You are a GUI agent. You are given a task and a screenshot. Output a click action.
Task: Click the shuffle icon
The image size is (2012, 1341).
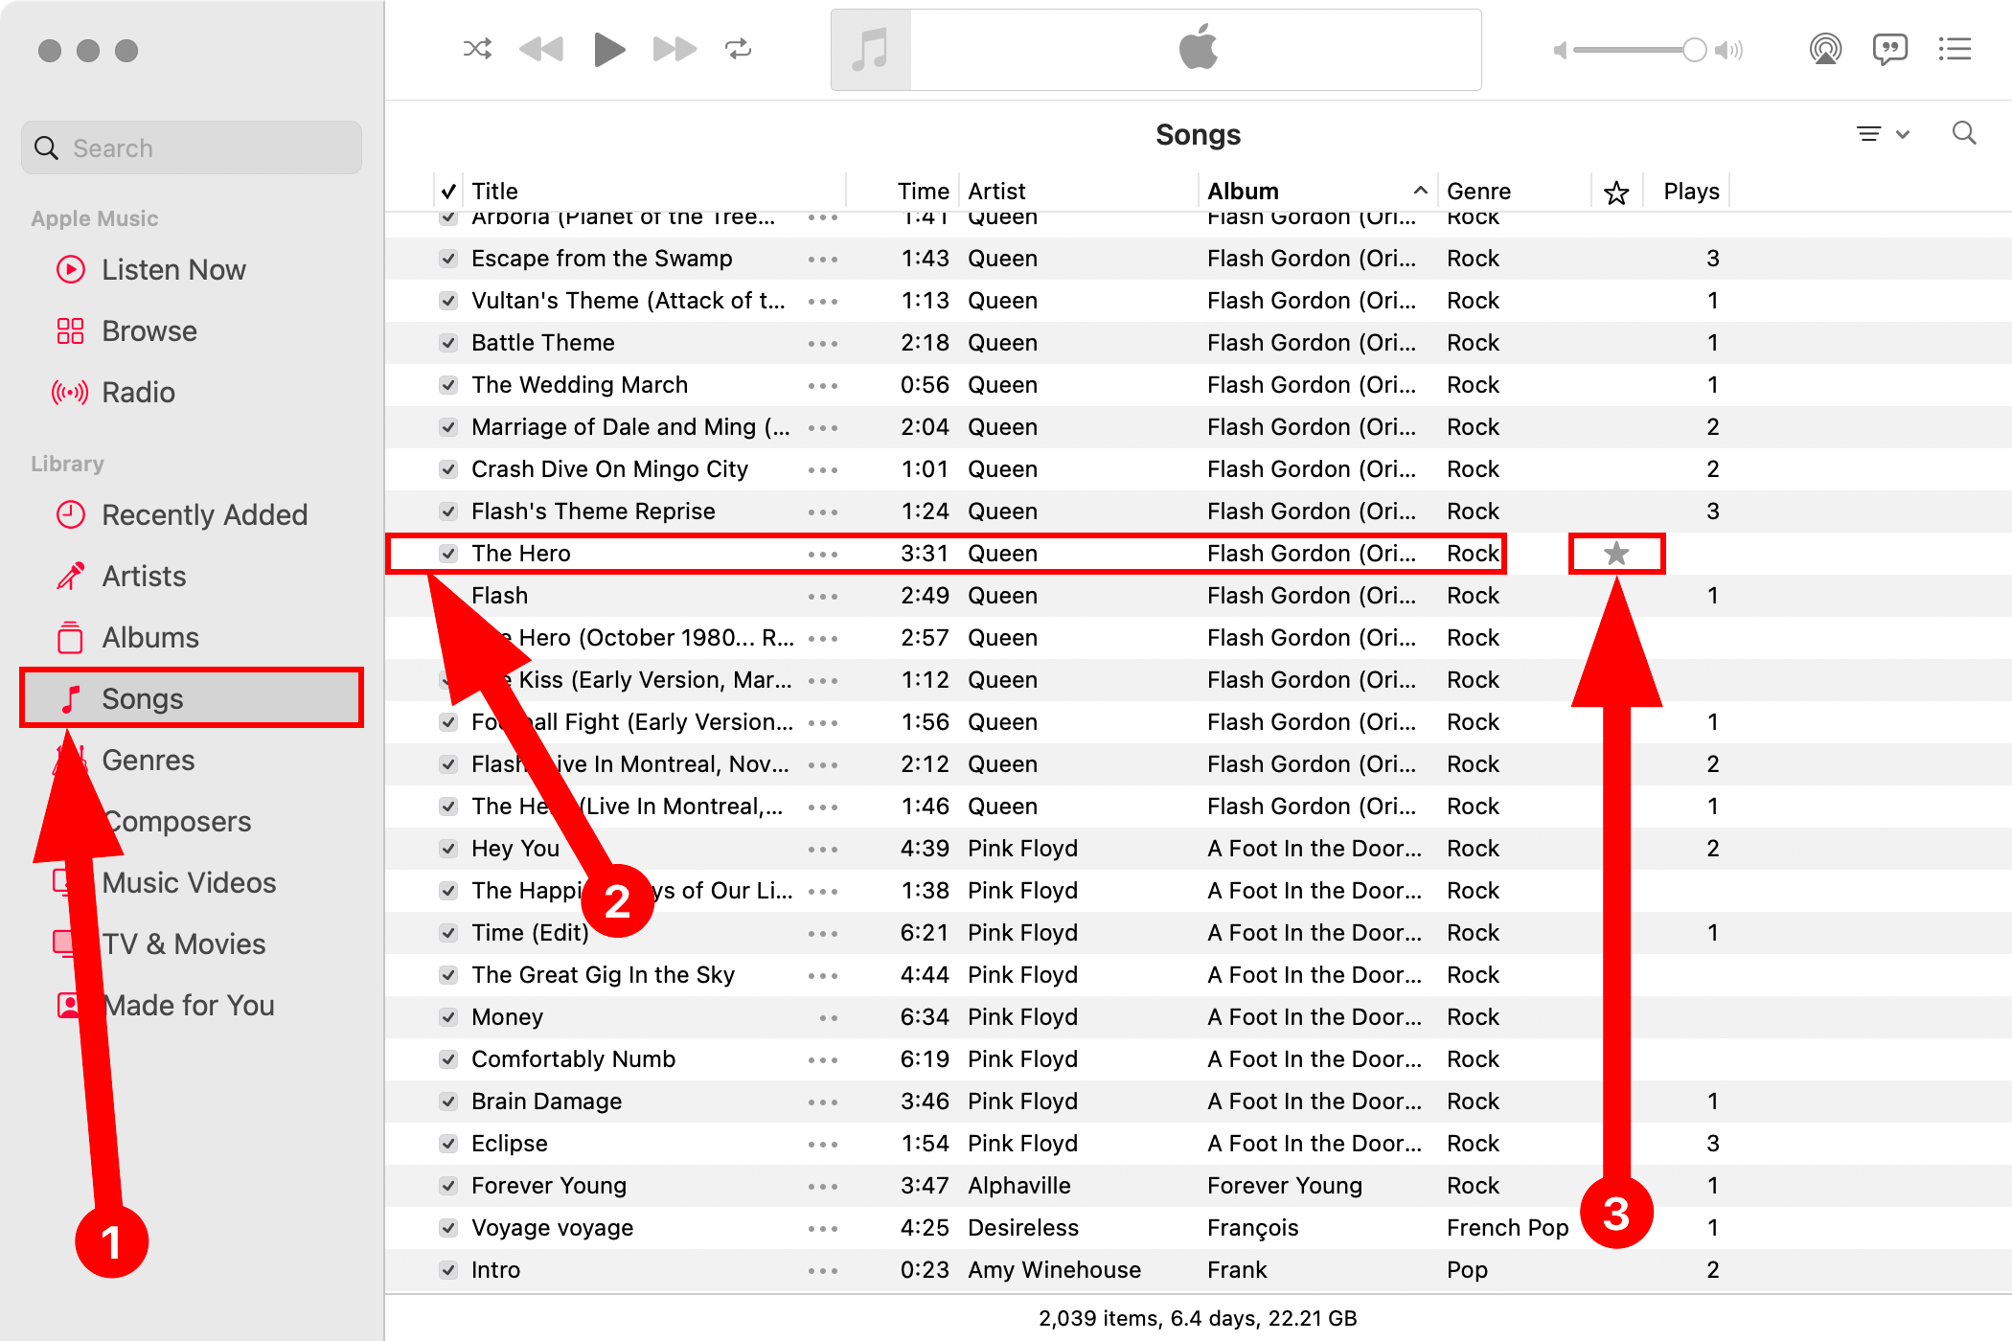(477, 49)
